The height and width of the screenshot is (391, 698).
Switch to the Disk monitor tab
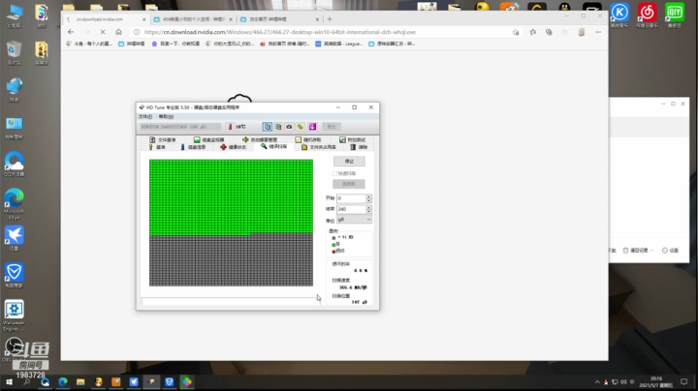208,139
